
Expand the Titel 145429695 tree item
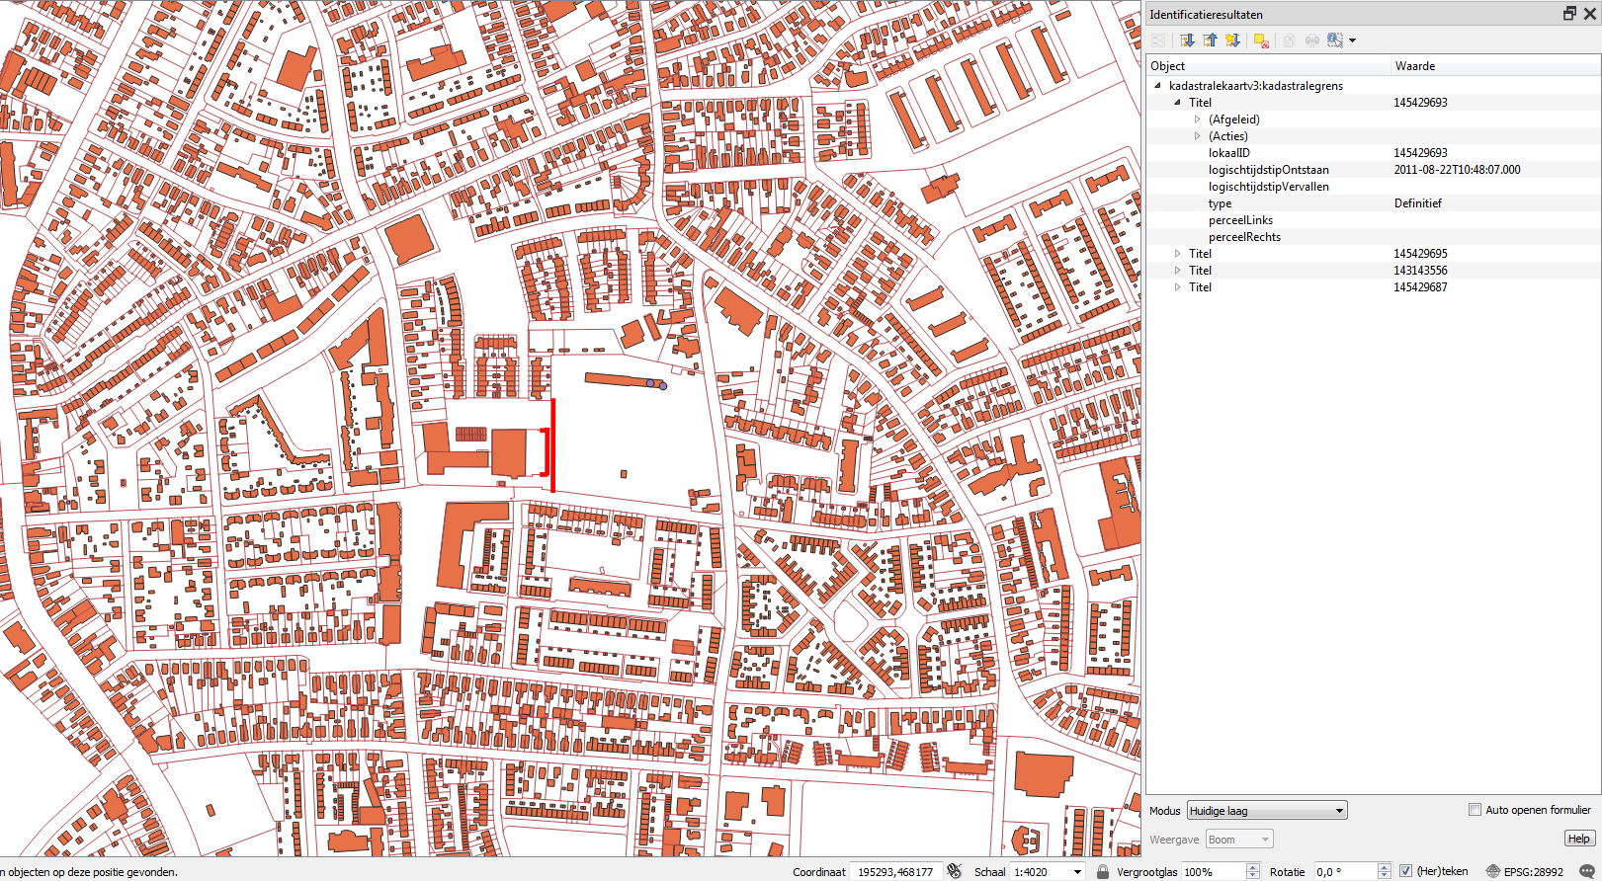point(1177,254)
